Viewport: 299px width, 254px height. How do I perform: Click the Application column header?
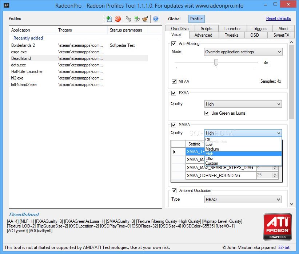point(32,30)
